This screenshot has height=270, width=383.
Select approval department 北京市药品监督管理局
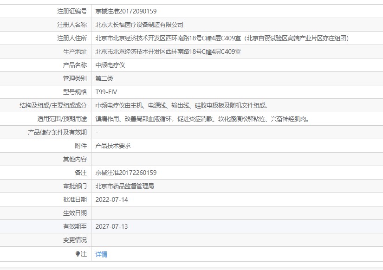pos(124,186)
